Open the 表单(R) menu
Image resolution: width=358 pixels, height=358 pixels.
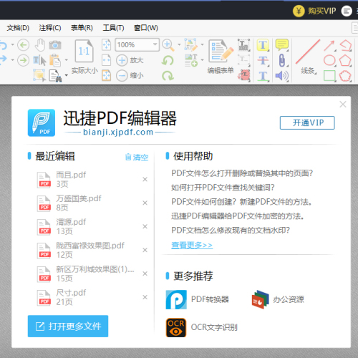point(82,28)
